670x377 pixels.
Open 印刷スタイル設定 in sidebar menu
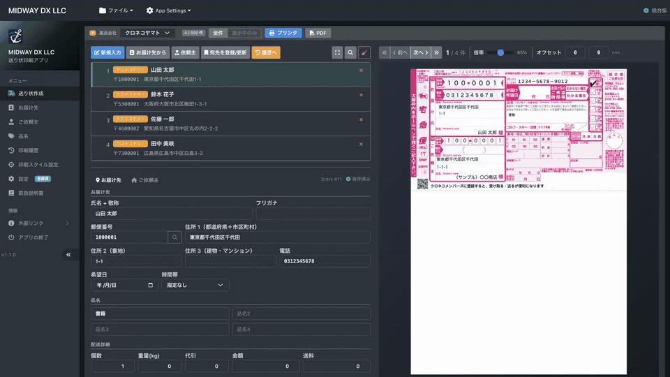[40, 165]
